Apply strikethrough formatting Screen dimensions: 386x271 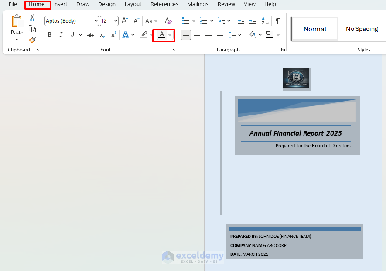coord(90,35)
